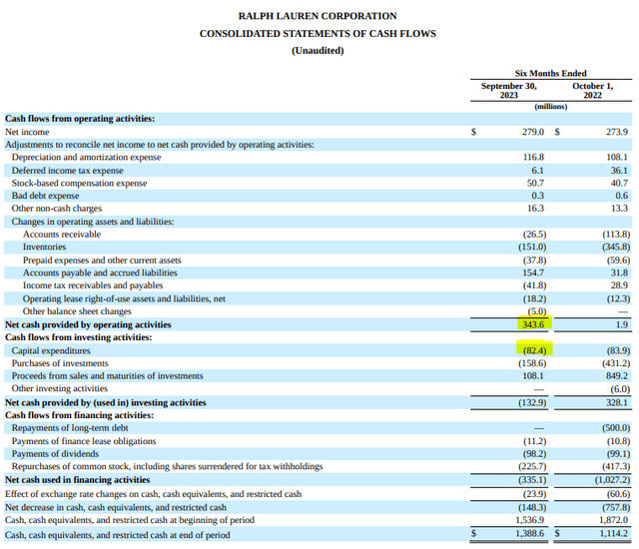Click inventories value (151.0)
The width and height of the screenshot is (639, 549).
[x=532, y=247]
